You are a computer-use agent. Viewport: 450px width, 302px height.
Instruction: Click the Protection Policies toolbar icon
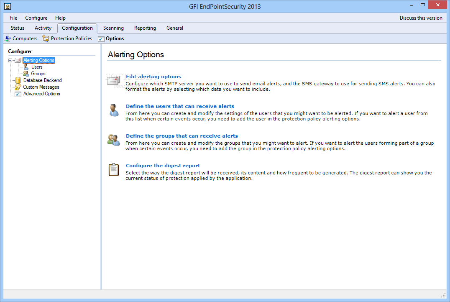[46, 38]
